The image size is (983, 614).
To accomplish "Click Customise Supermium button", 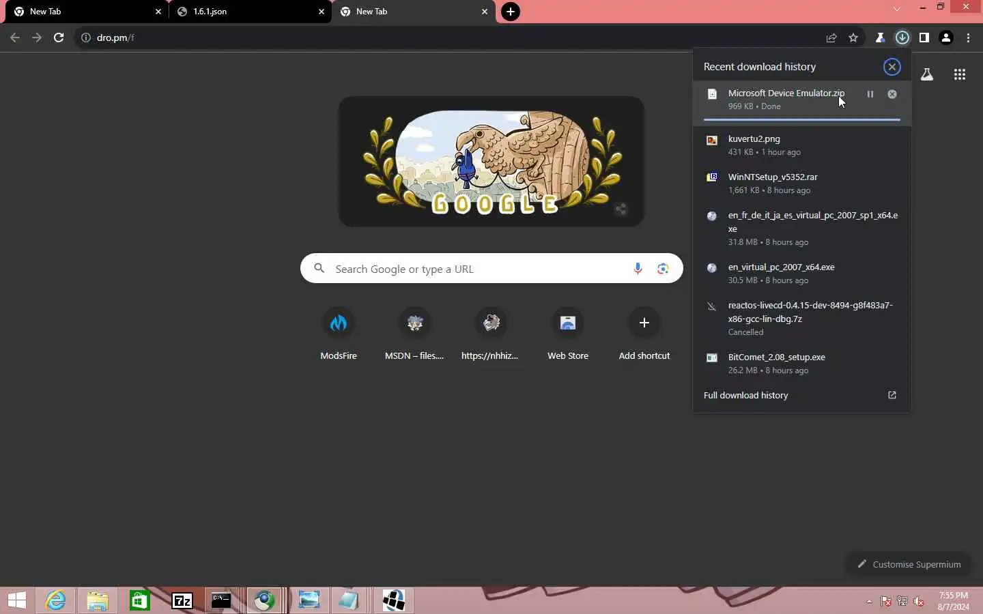I will tap(909, 564).
